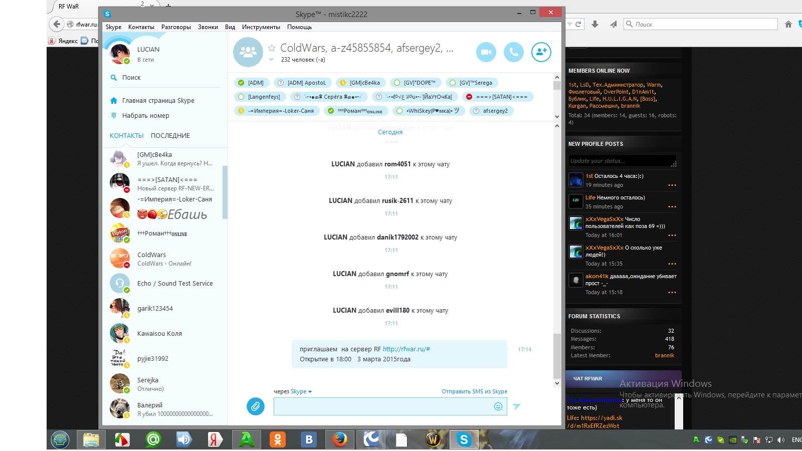Click the [Langenfeys] participant chip

(260, 97)
